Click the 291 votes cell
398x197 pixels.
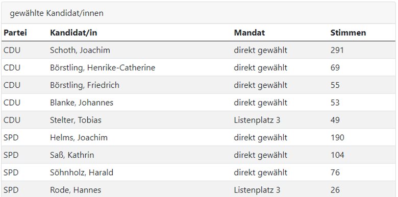[x=337, y=50]
